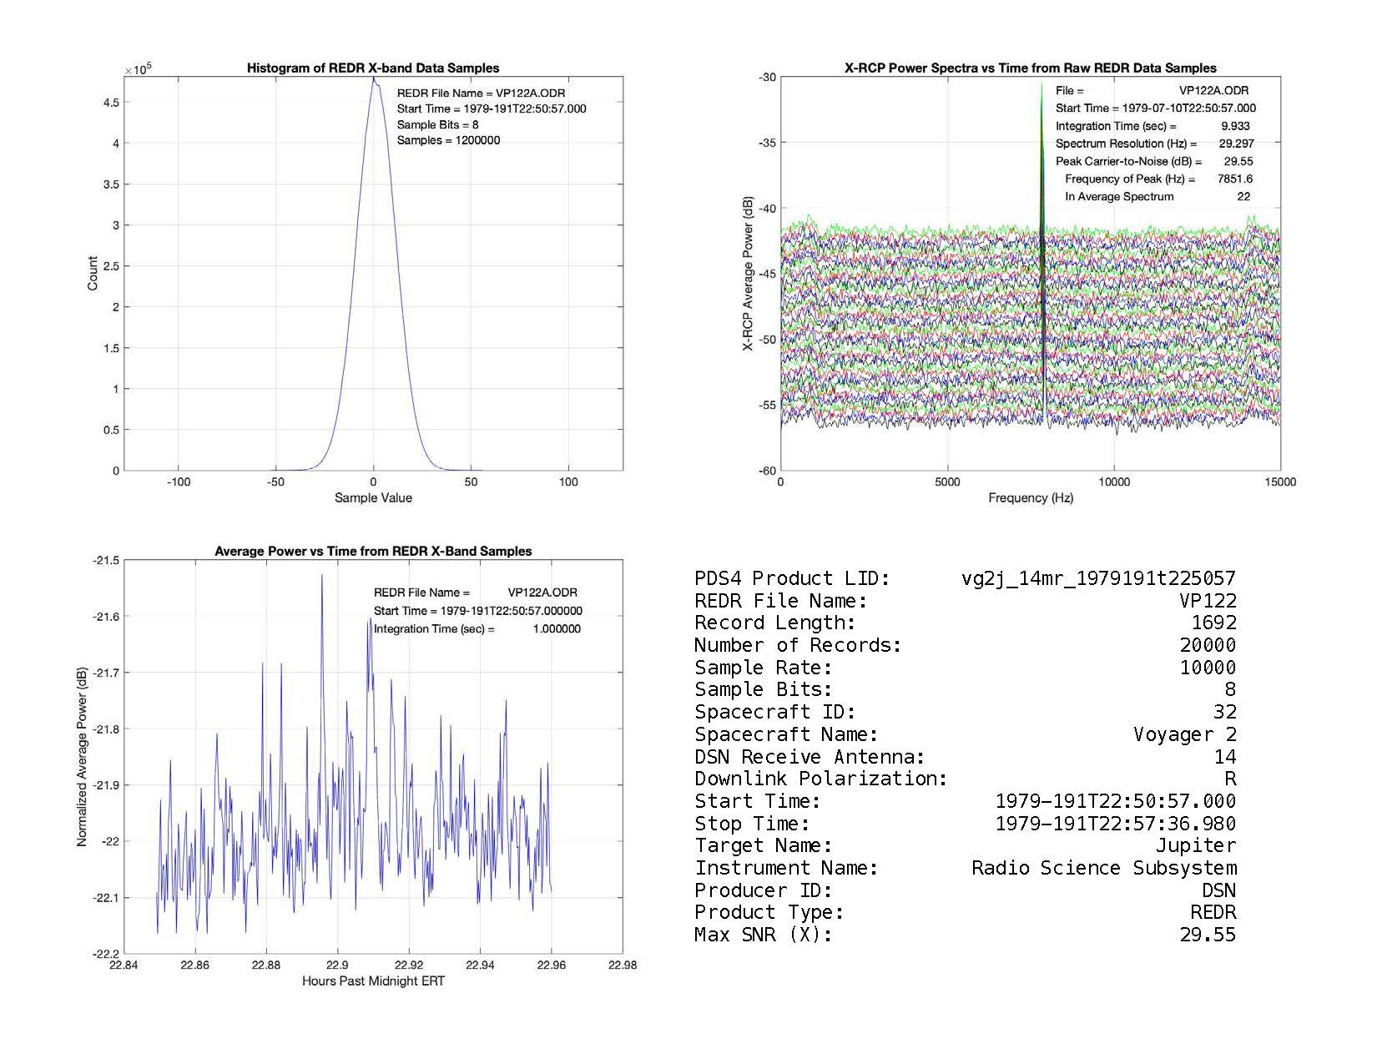Click the 'Max SNR (X)' value 29.55

point(1207,935)
